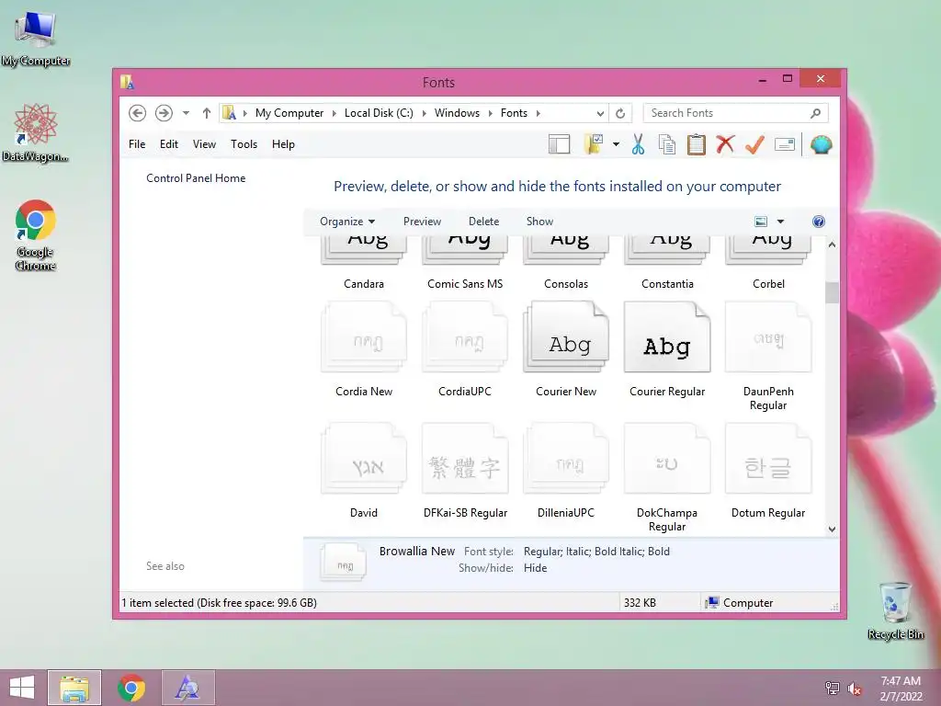Open the Tools menu
Screen dimensions: 941x706
[x=244, y=144]
